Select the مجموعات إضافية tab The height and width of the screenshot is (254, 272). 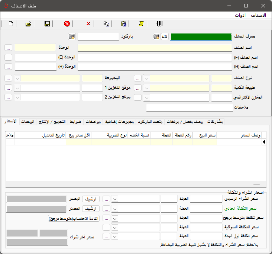click(119, 122)
